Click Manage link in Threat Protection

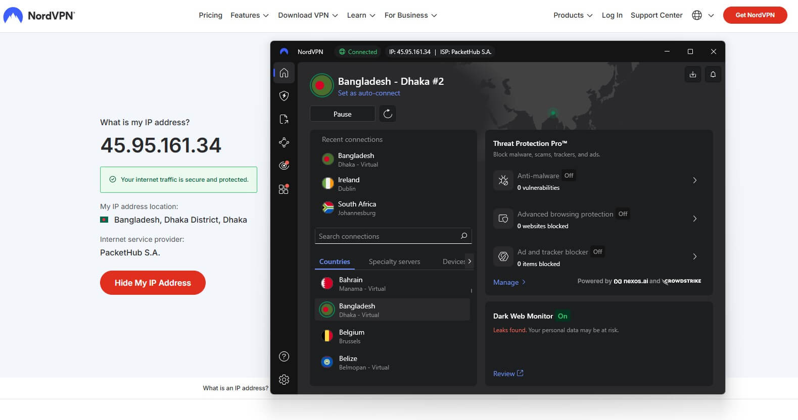[509, 282]
